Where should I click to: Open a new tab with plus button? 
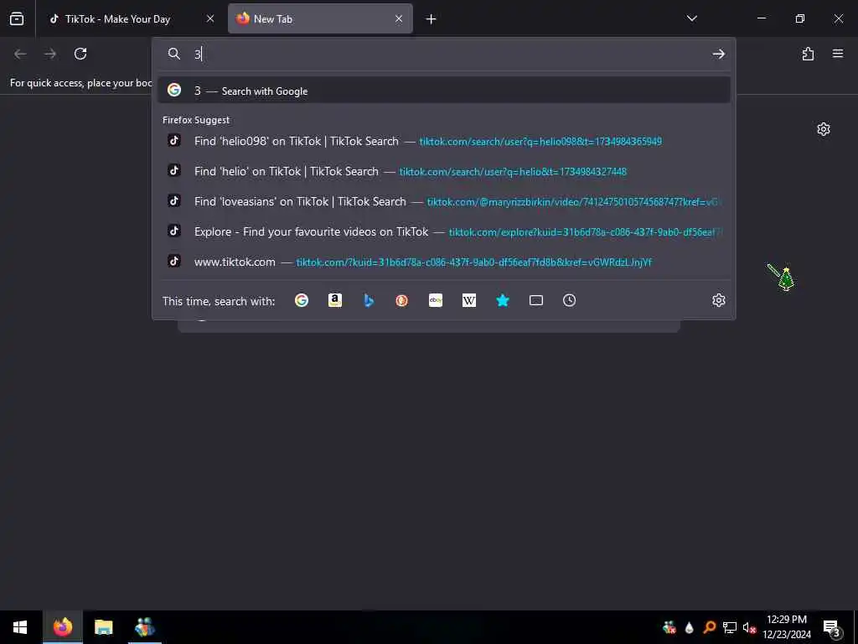coord(432,19)
